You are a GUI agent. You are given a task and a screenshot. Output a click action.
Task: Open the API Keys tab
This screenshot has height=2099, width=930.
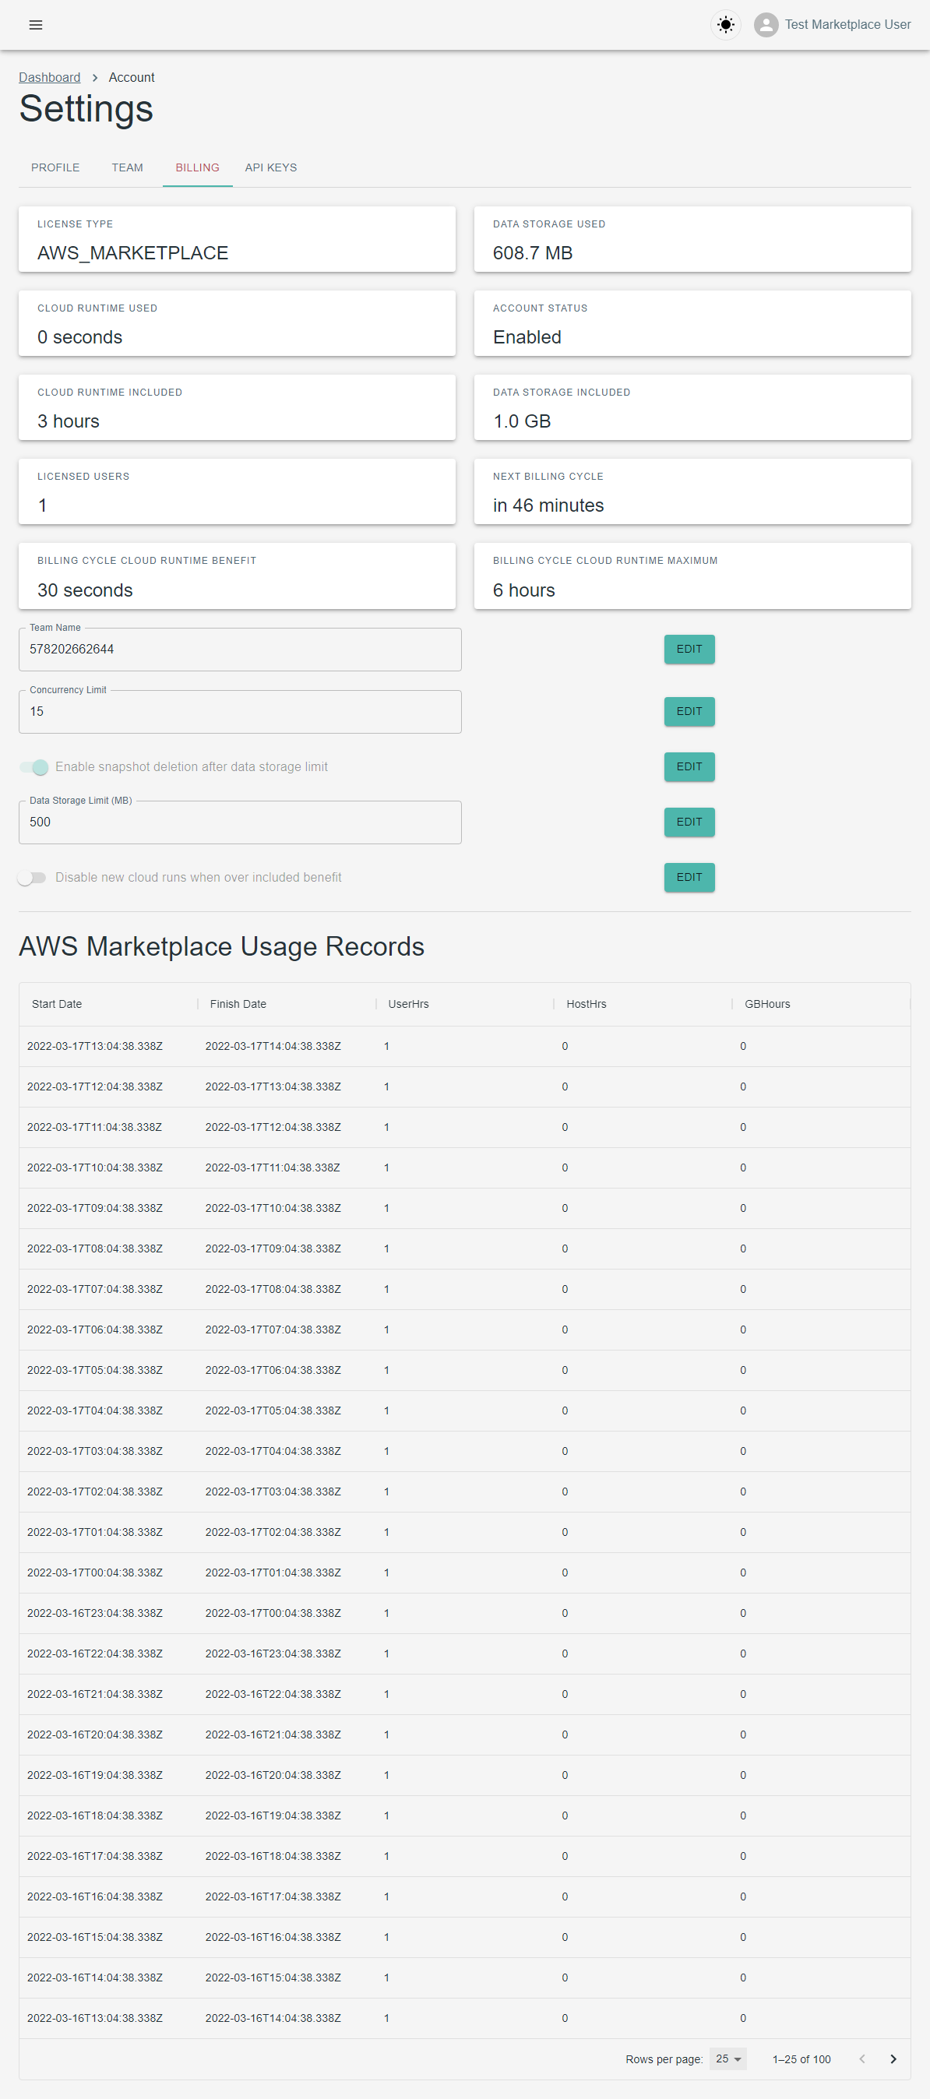(270, 168)
